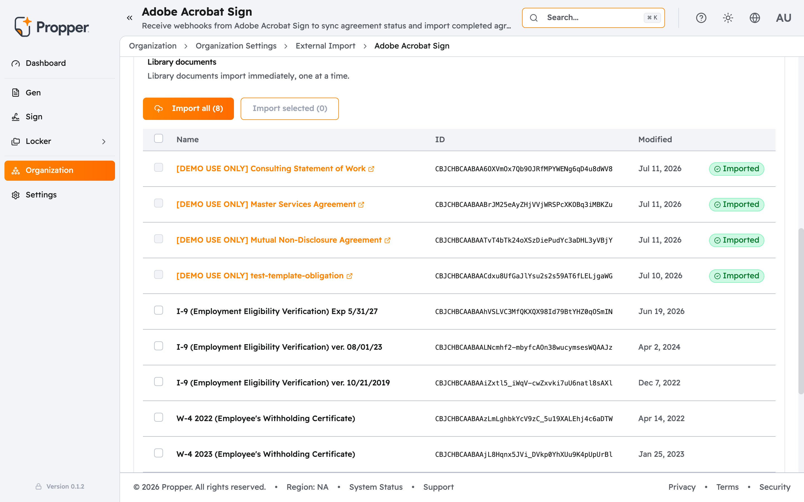
Task: Open Dashboard in the sidebar
Action: [60, 63]
